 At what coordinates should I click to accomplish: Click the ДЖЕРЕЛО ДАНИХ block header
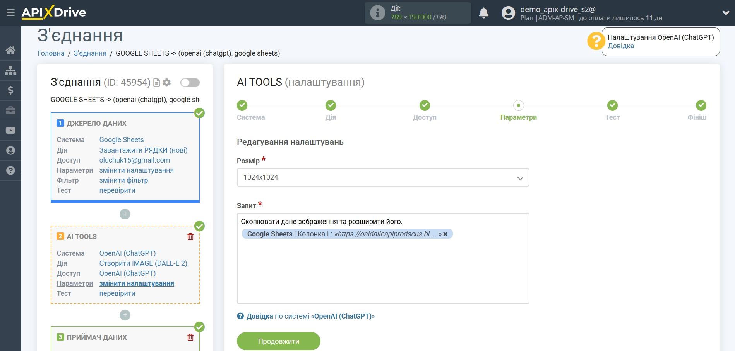coord(97,124)
